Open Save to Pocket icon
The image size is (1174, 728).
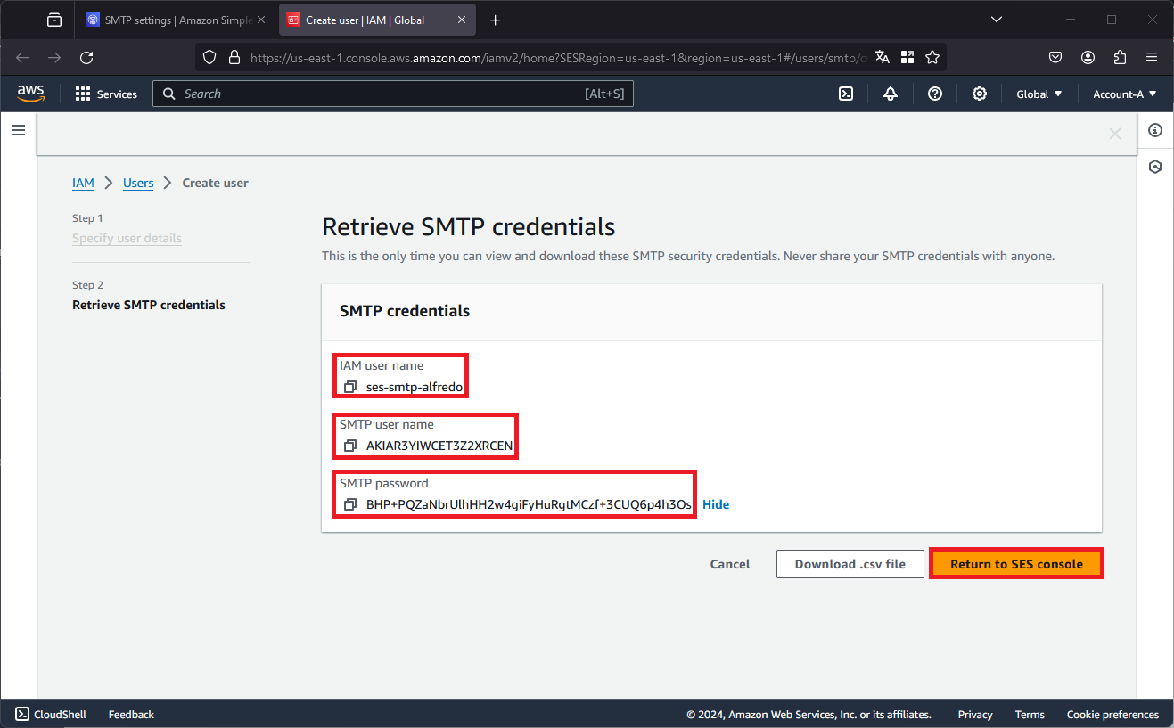(1055, 57)
